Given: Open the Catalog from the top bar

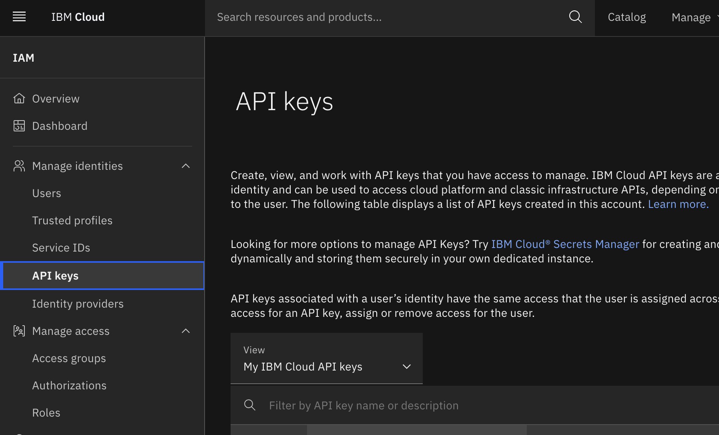Looking at the screenshot, I should click(x=627, y=17).
